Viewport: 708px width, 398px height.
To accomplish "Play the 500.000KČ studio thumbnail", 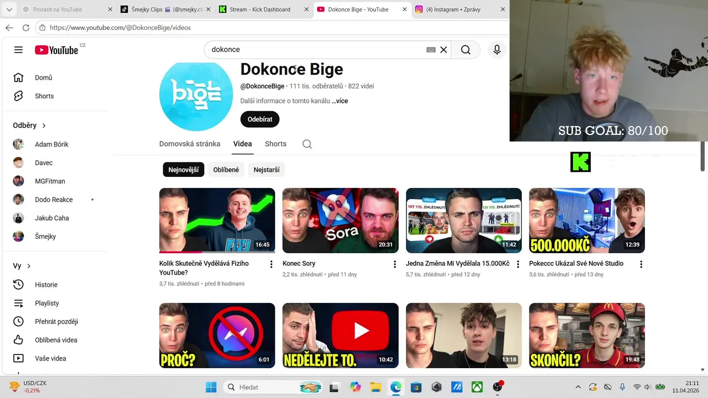I will [x=587, y=221].
